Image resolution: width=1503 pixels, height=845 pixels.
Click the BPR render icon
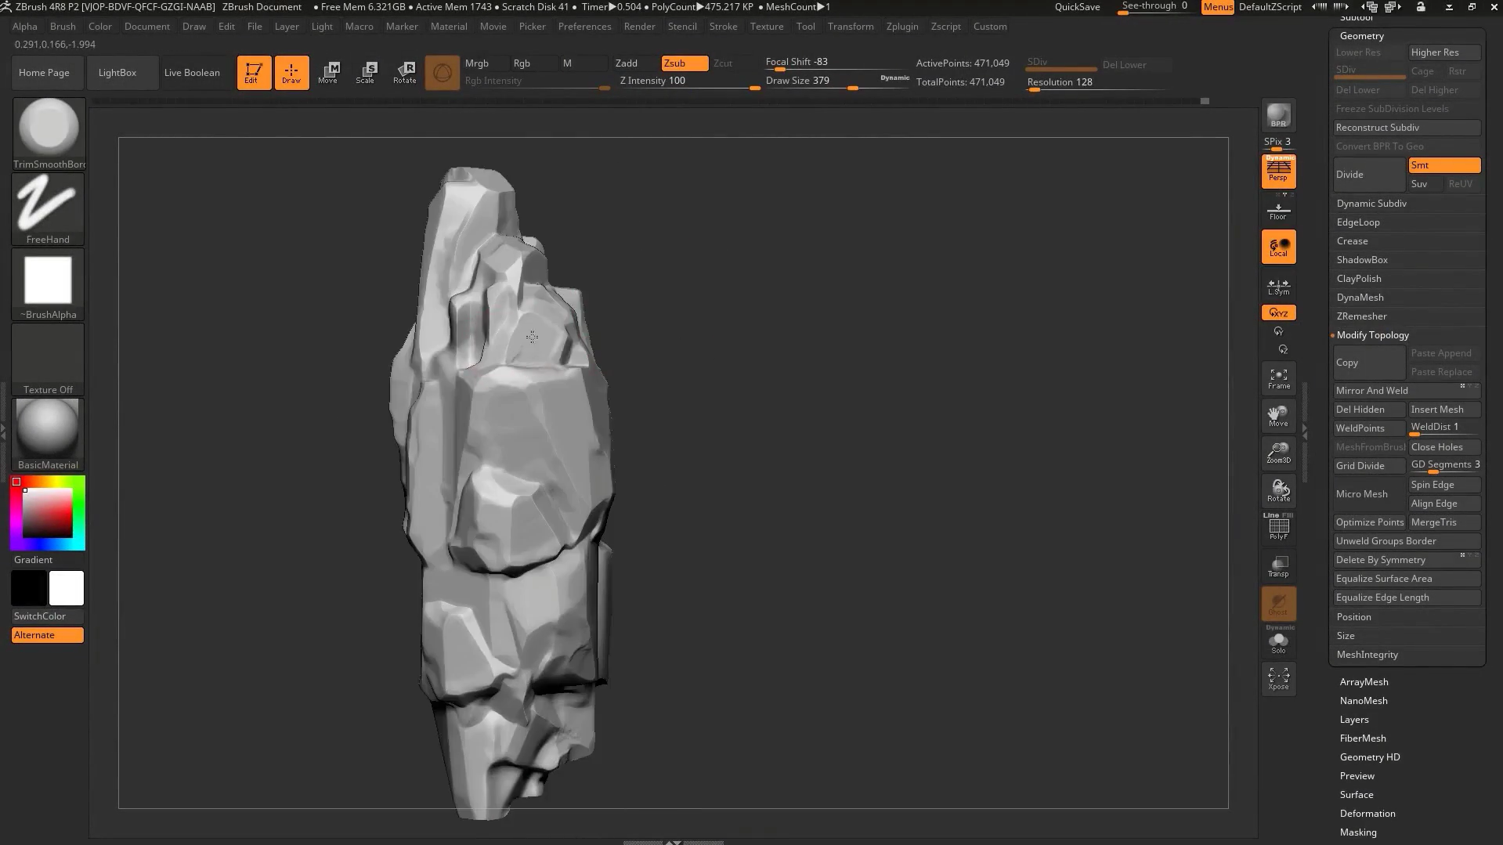tap(1278, 116)
